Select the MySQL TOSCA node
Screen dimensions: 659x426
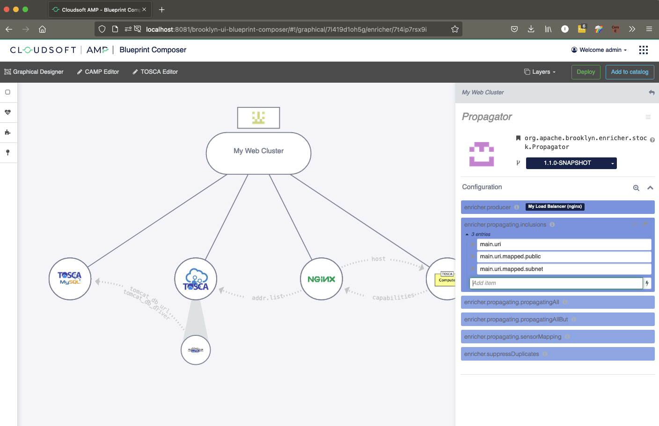pos(70,279)
